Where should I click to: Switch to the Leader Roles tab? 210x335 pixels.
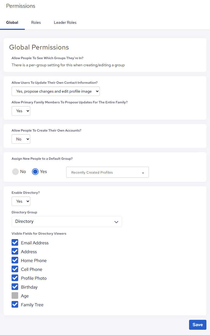(65, 22)
